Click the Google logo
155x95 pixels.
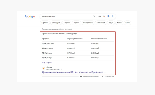(x=30, y=16)
